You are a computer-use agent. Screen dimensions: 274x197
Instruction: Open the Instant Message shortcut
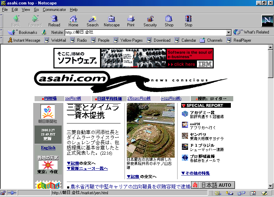[24, 40]
